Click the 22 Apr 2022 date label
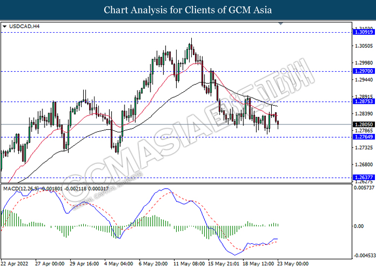 pyautogui.click(x=15, y=264)
